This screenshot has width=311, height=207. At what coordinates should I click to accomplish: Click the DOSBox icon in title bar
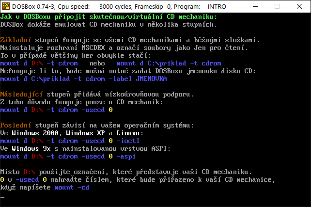(x=5, y=6)
